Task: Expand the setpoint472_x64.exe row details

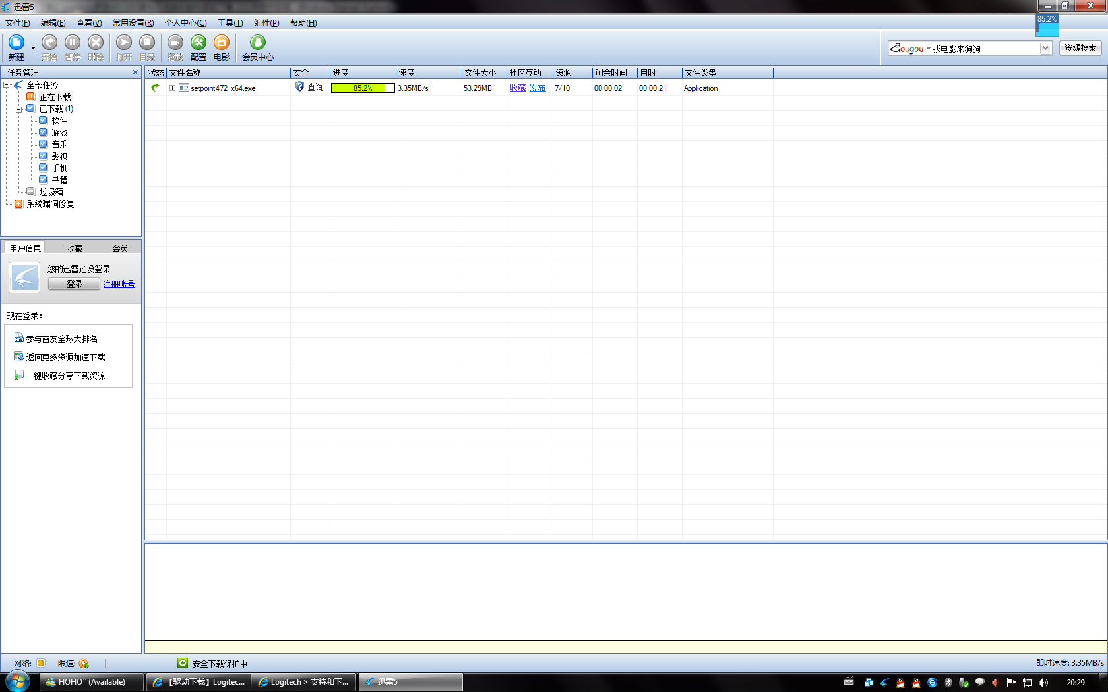Action: (x=172, y=88)
